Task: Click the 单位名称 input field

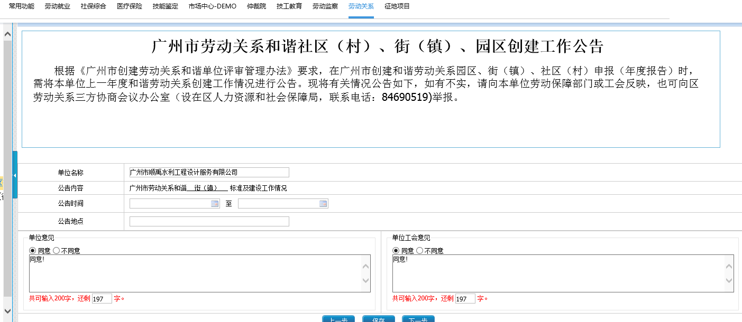Action: pos(209,172)
